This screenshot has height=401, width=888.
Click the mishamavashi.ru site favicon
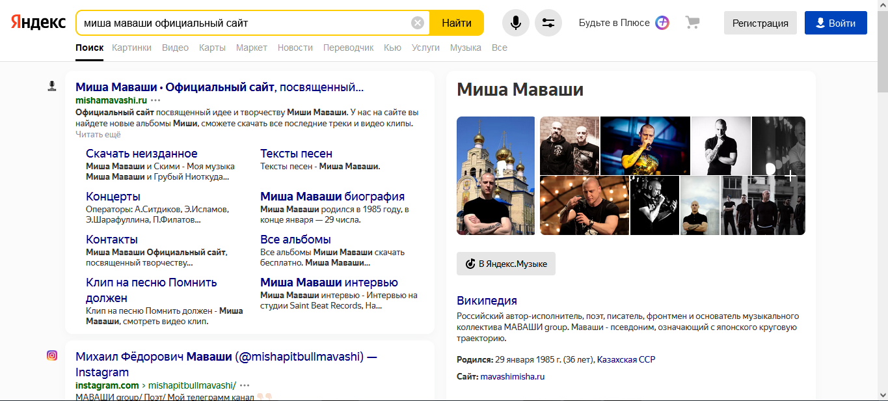(x=52, y=86)
